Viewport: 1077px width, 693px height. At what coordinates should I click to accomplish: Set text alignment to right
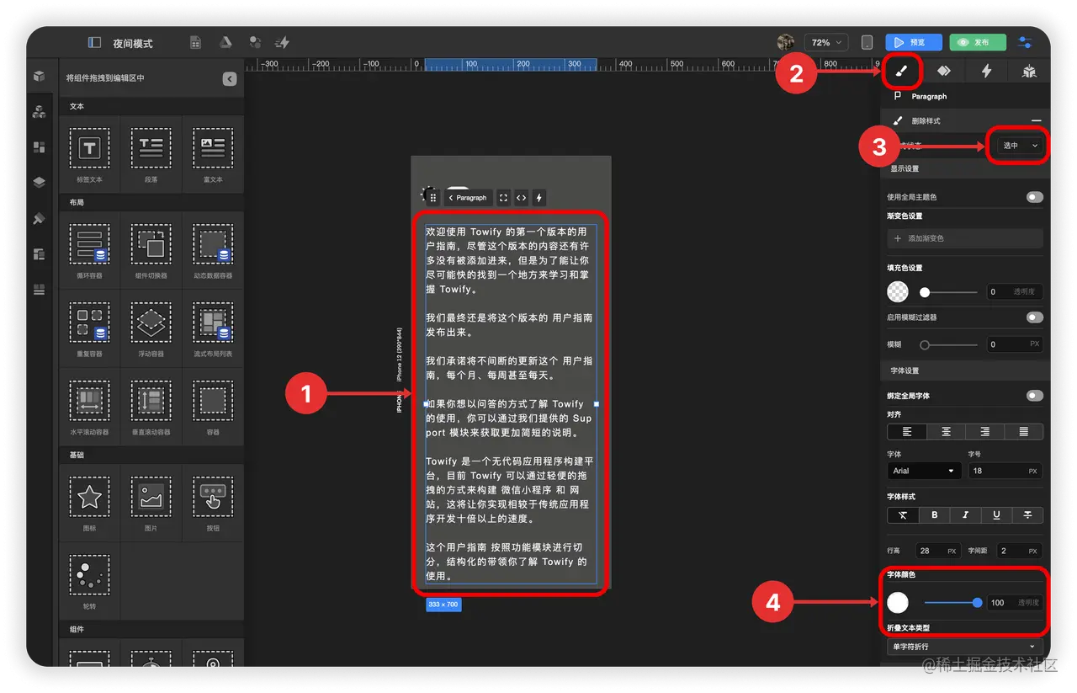[984, 432]
